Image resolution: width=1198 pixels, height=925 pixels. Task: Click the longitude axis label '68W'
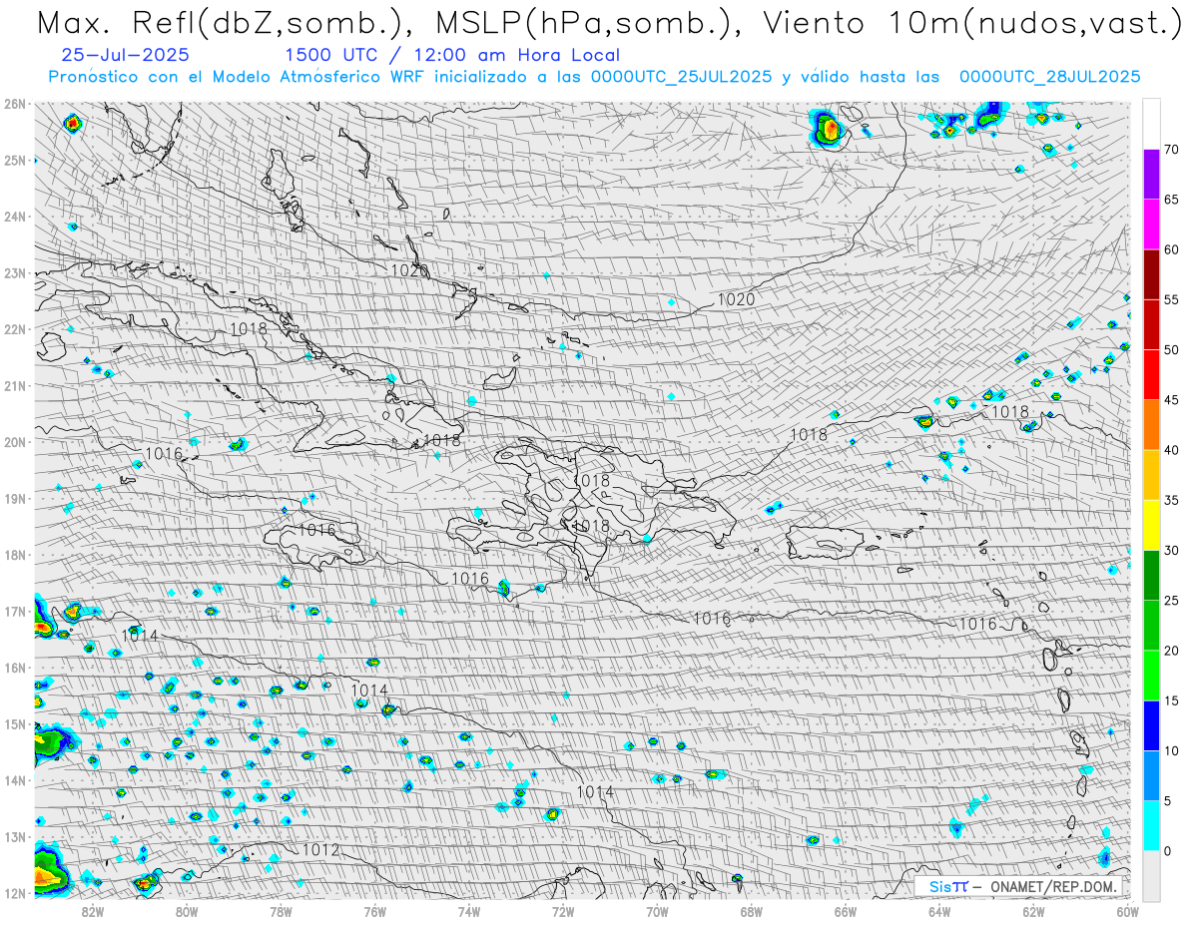752,911
